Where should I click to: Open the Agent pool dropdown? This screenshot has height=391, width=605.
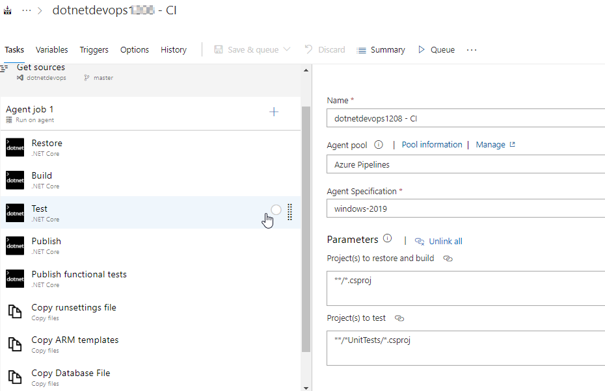[466, 164]
